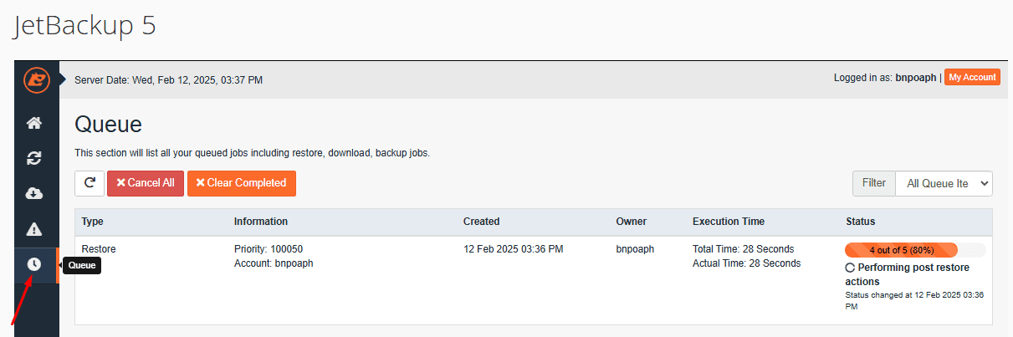Click the Created column header
1013x337 pixels.
pyautogui.click(x=481, y=222)
